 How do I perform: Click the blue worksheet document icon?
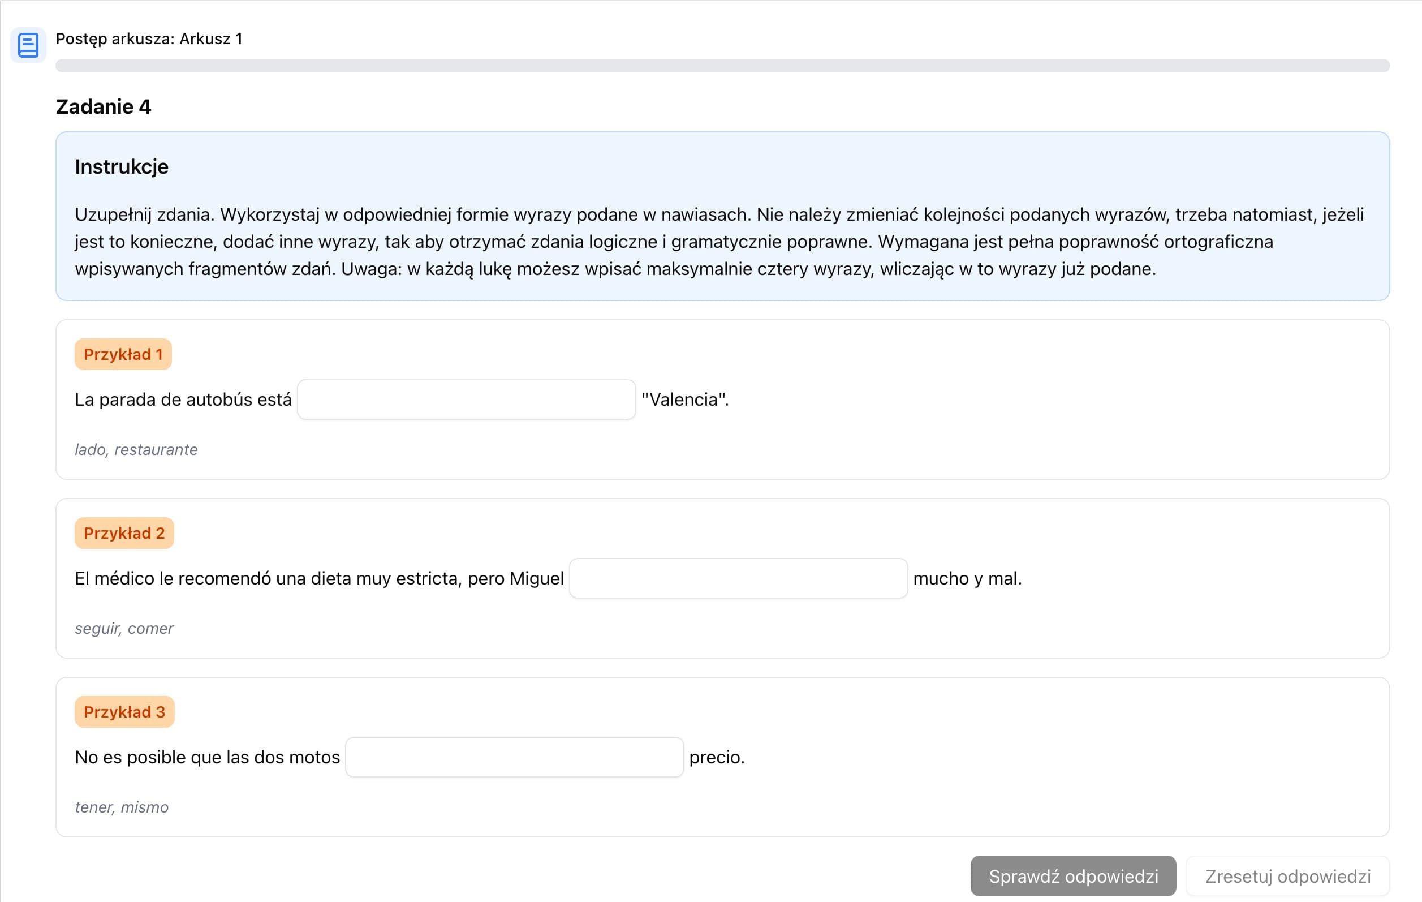28,45
